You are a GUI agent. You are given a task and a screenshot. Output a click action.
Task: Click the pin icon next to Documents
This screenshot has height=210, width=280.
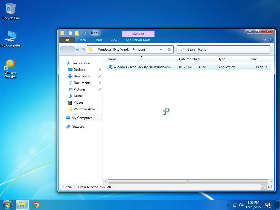click(x=100, y=83)
